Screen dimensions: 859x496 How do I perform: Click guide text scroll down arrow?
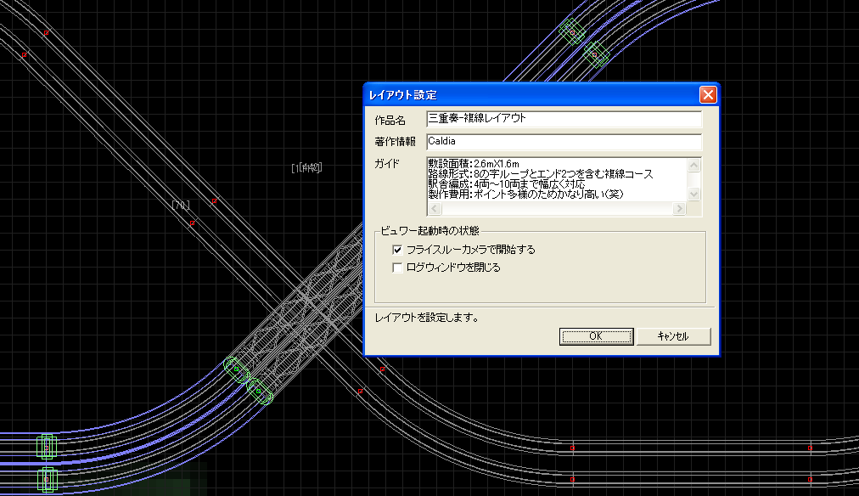click(693, 194)
